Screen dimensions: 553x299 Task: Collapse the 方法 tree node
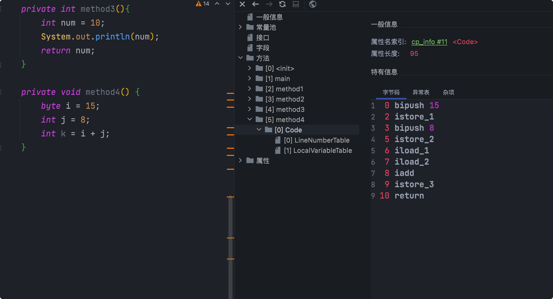click(240, 58)
